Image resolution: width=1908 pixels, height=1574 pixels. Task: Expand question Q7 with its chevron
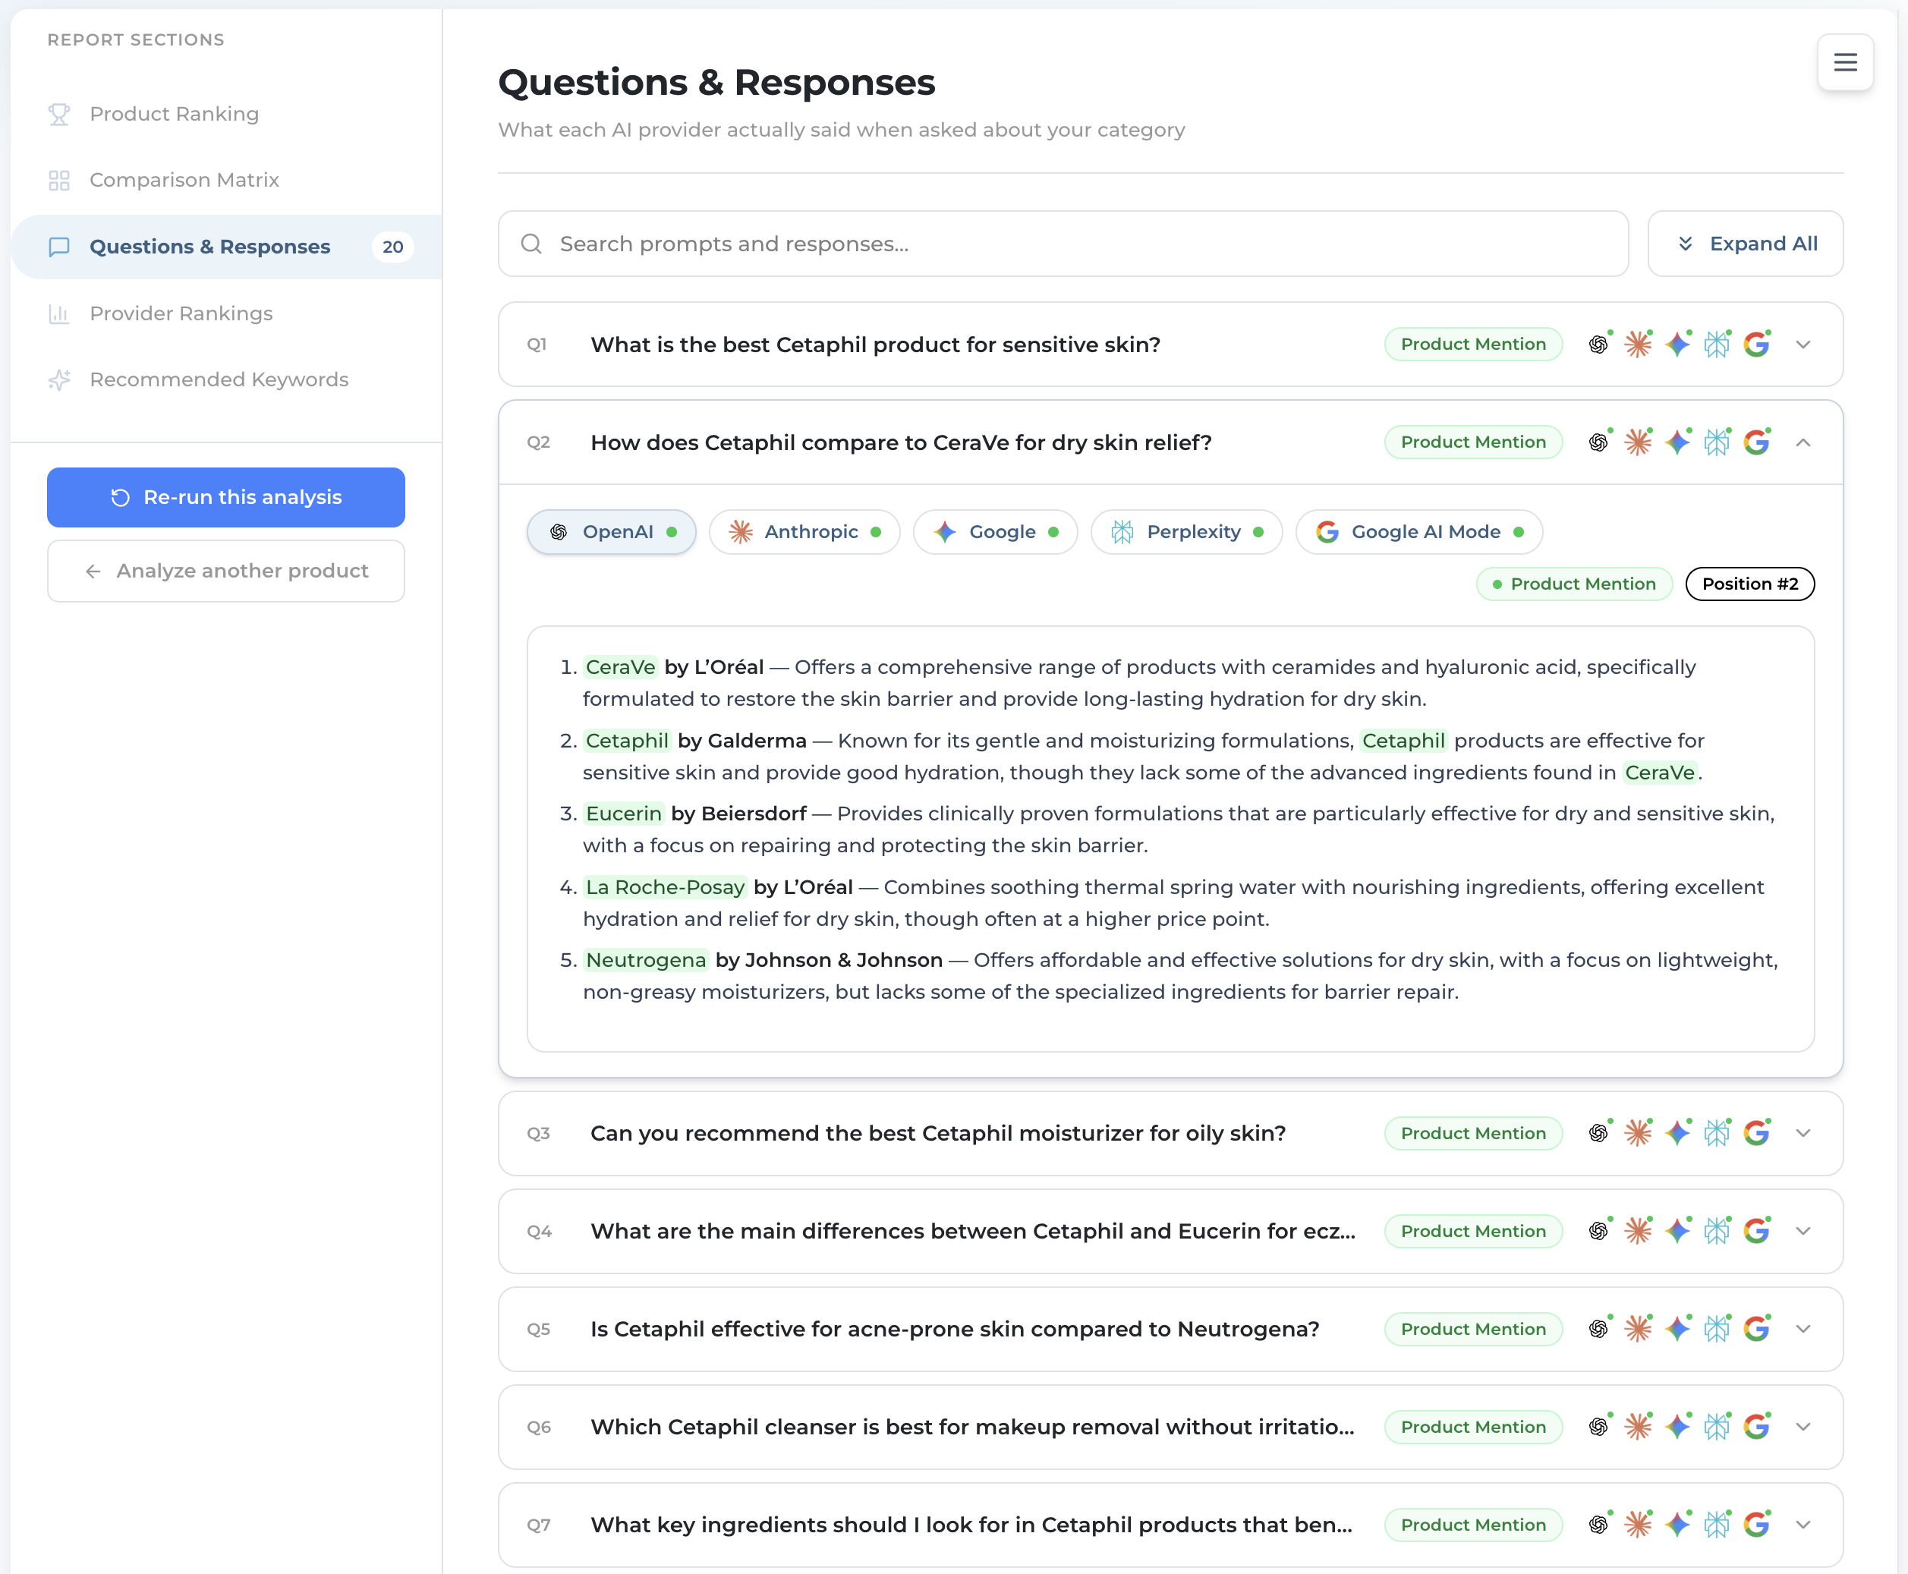[x=1803, y=1525]
